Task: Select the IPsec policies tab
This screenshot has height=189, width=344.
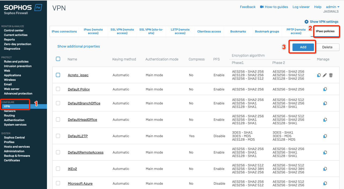Action: pyautogui.click(x=325, y=31)
